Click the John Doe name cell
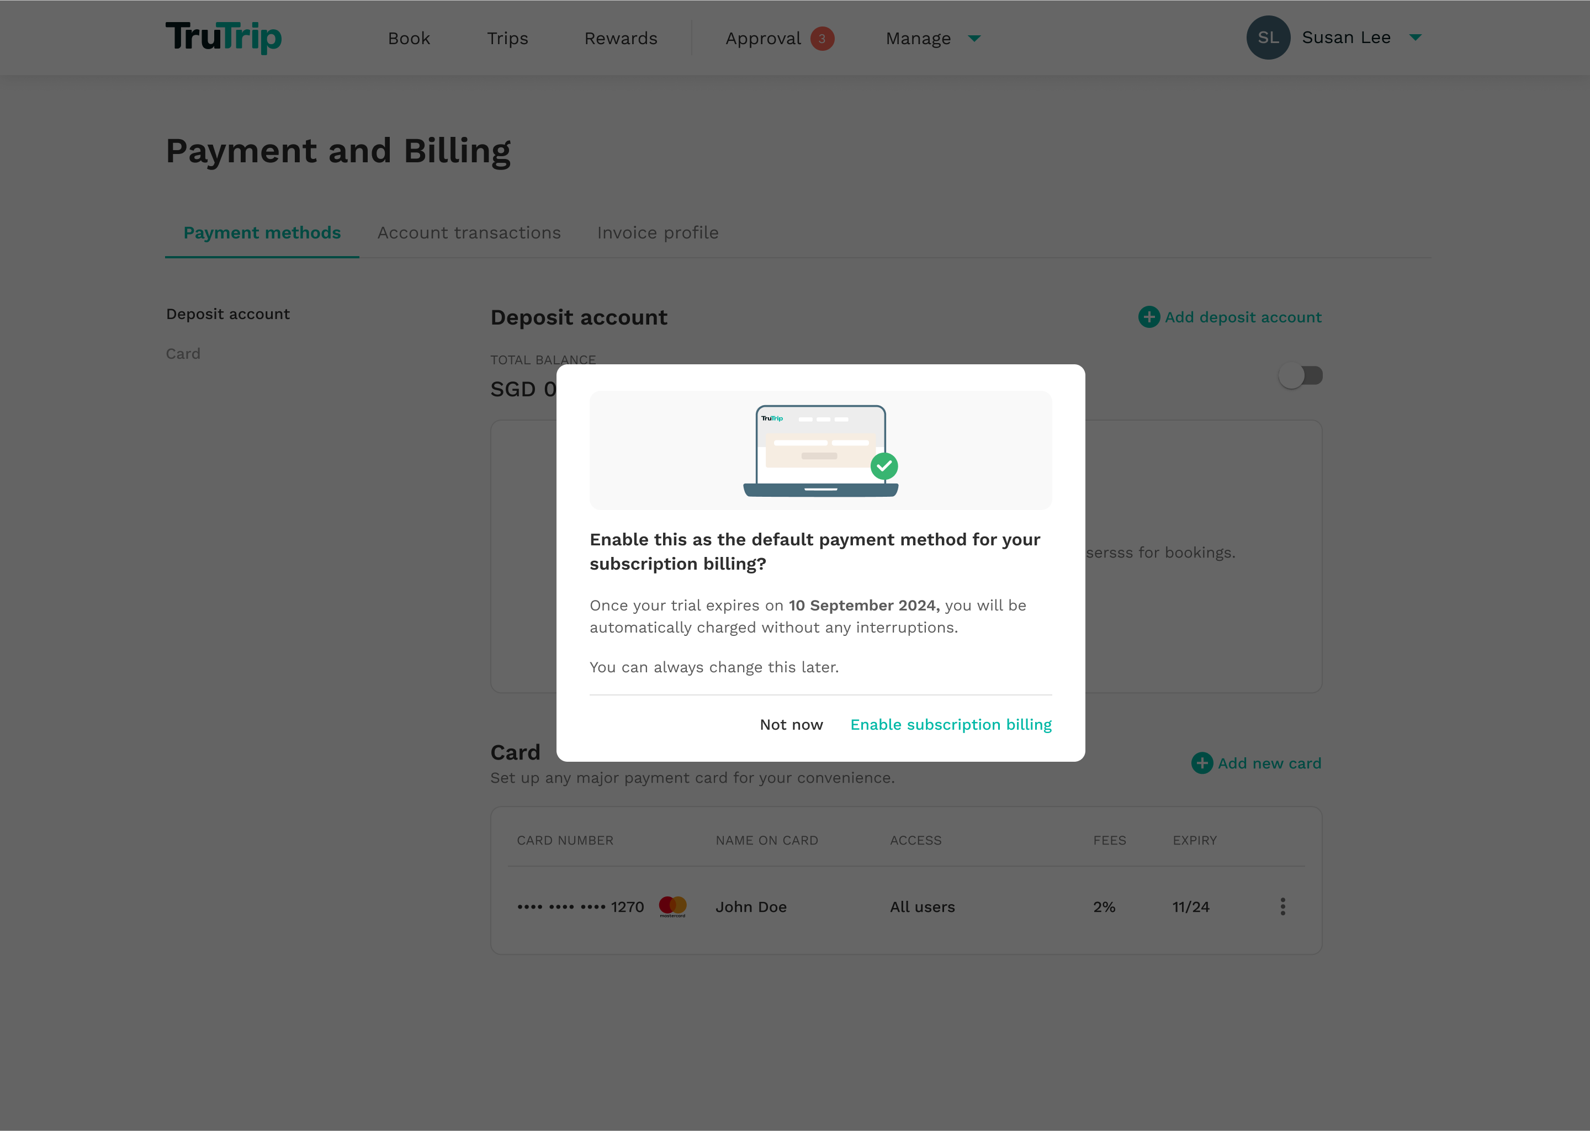 pyautogui.click(x=751, y=907)
